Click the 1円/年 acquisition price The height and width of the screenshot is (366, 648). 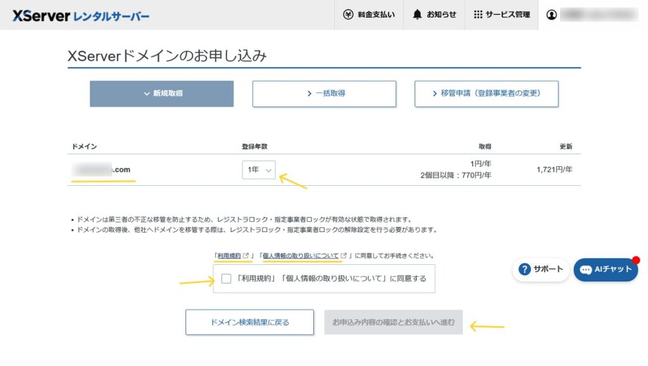coord(481,164)
